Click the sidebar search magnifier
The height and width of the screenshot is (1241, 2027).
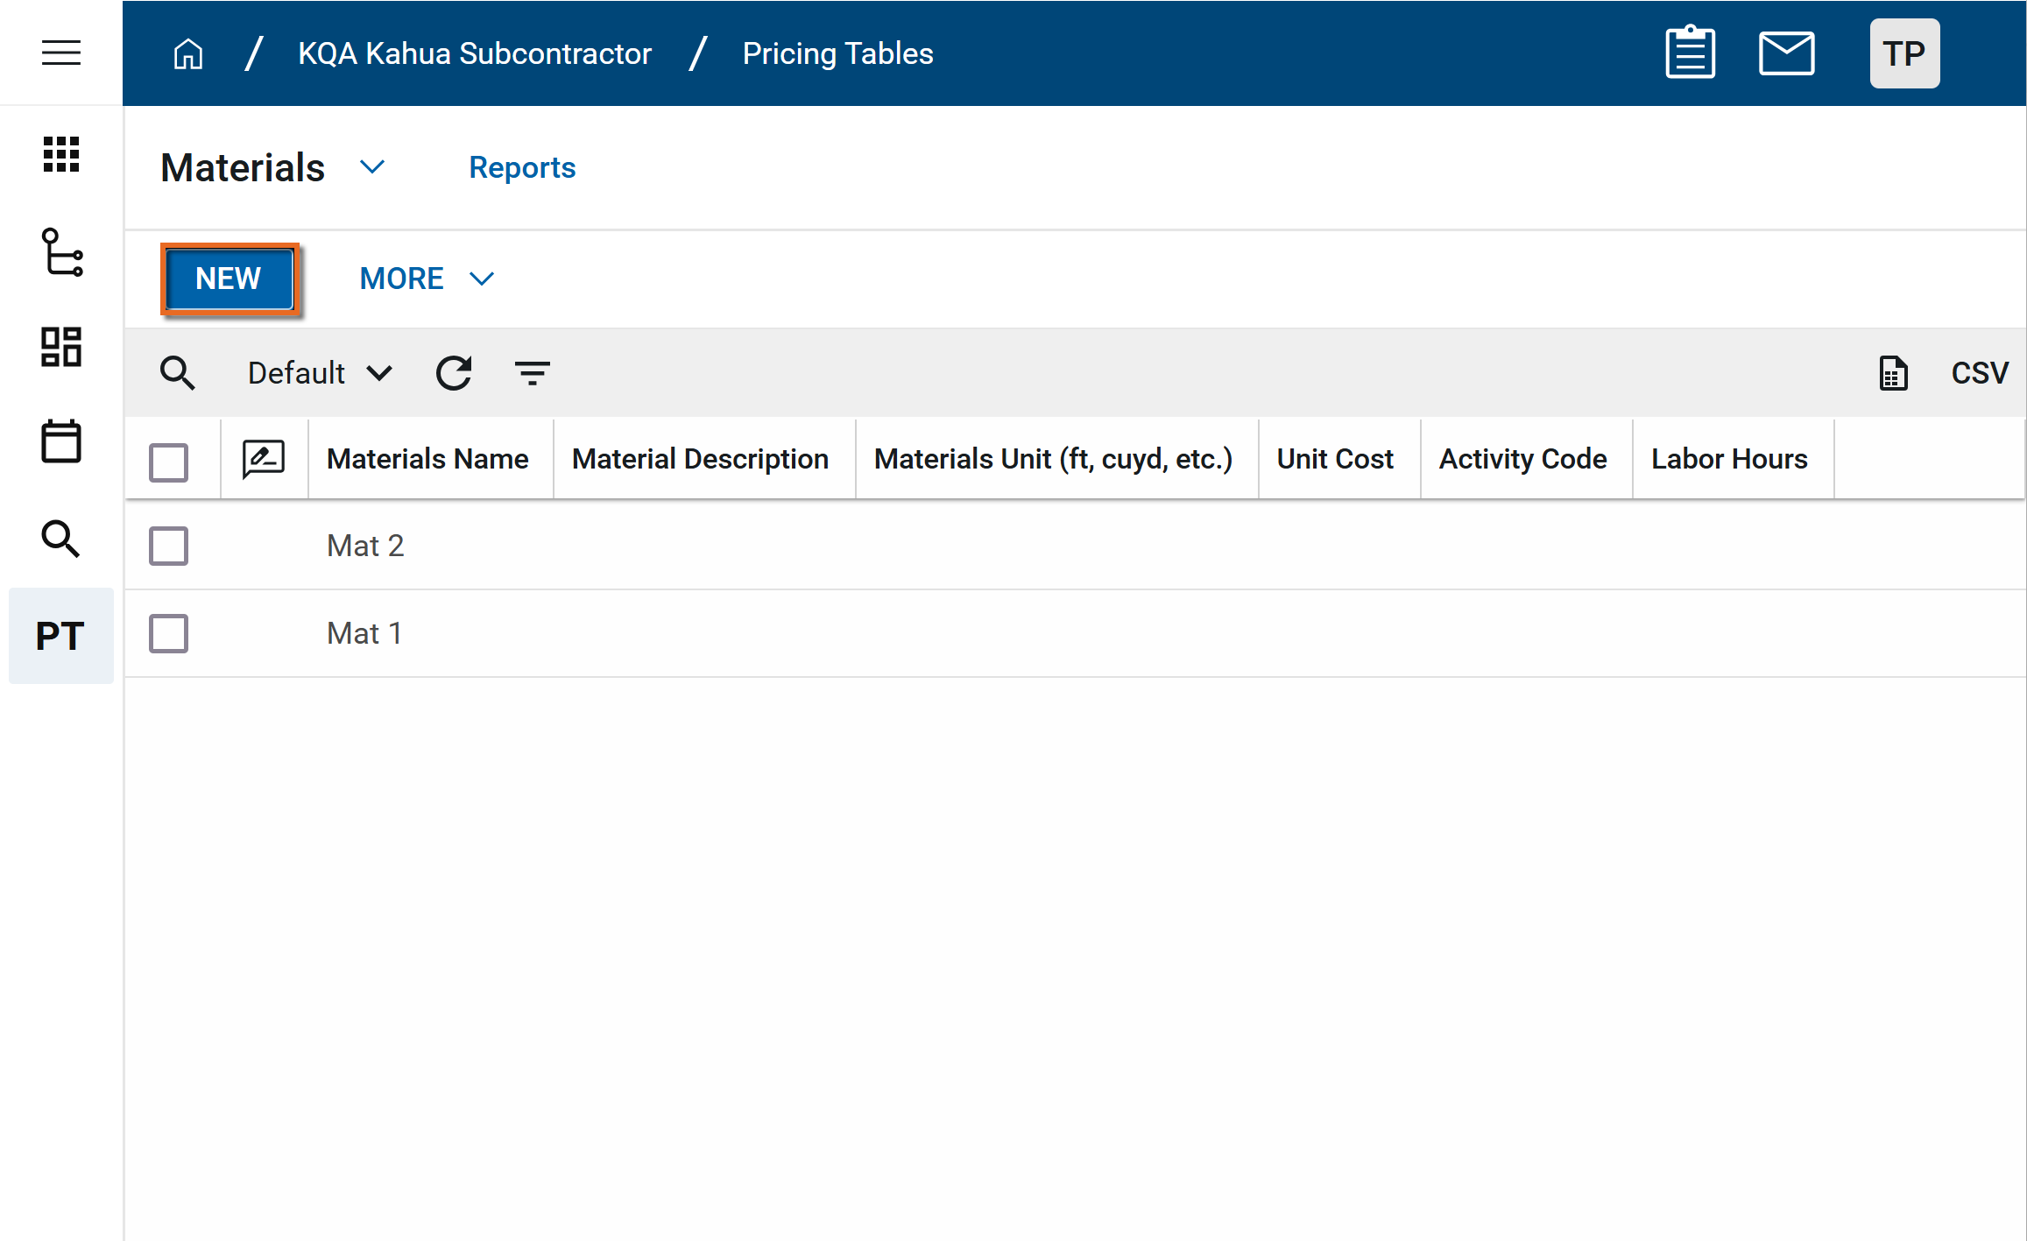click(x=61, y=538)
